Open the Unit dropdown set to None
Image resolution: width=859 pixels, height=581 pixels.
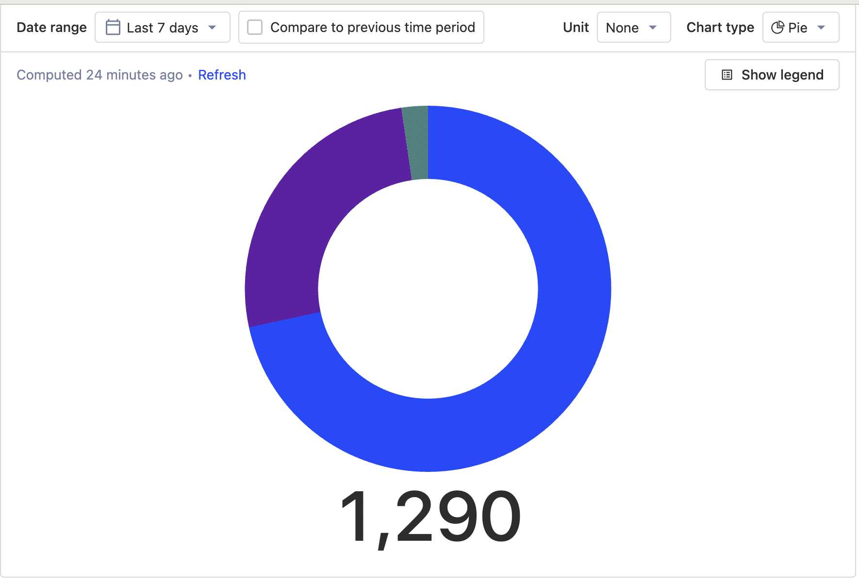[634, 28]
